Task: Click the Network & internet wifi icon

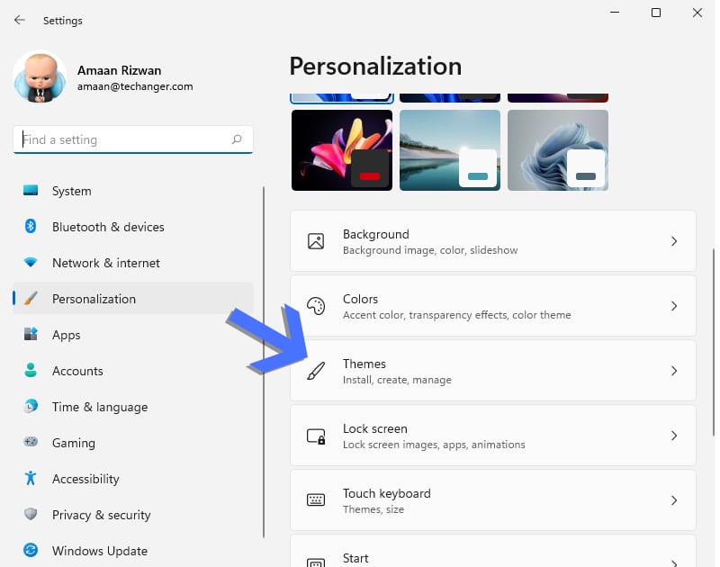Action: point(31,263)
